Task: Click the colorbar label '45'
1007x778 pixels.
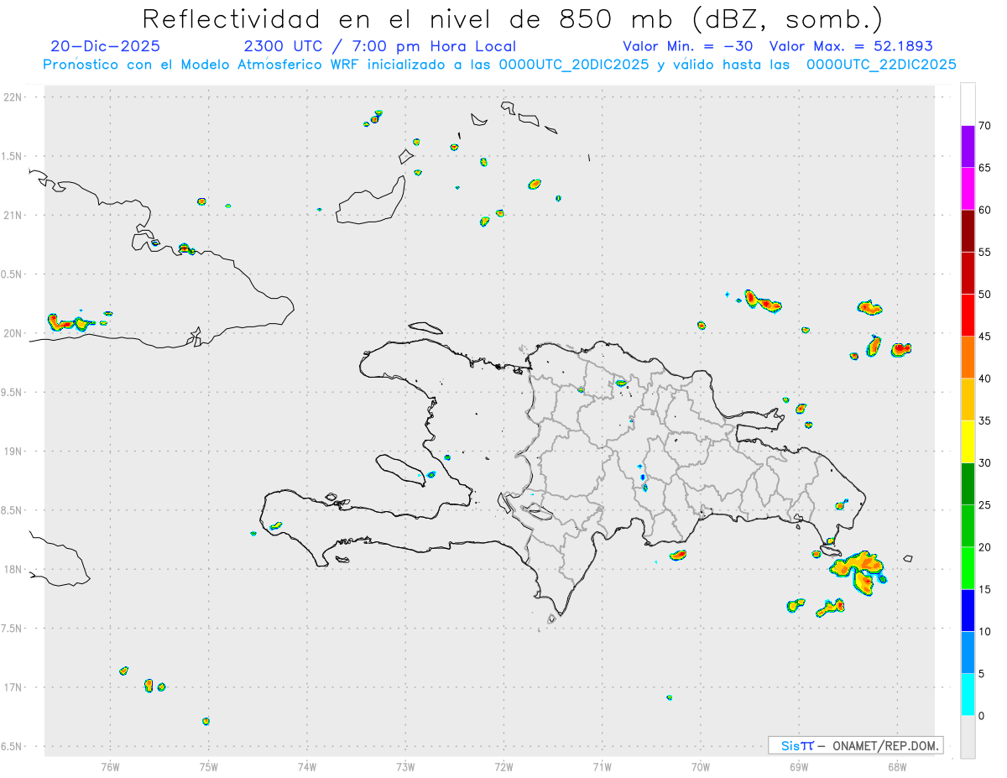Action: point(985,337)
